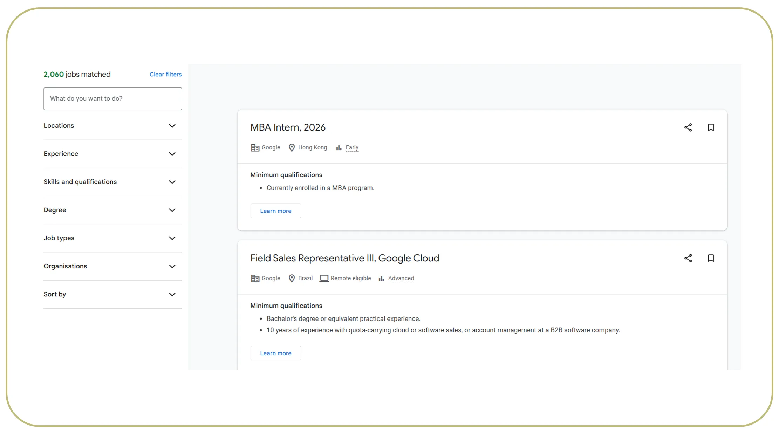Viewport: 779px width, 434px height.
Task: Save the Field Sales Representative listing
Action: [711, 258]
